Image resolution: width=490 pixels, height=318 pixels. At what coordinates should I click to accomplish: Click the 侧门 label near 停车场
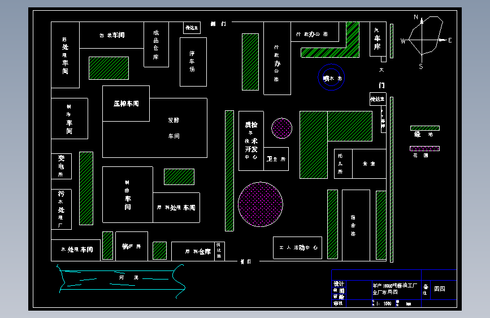[x=218, y=24]
